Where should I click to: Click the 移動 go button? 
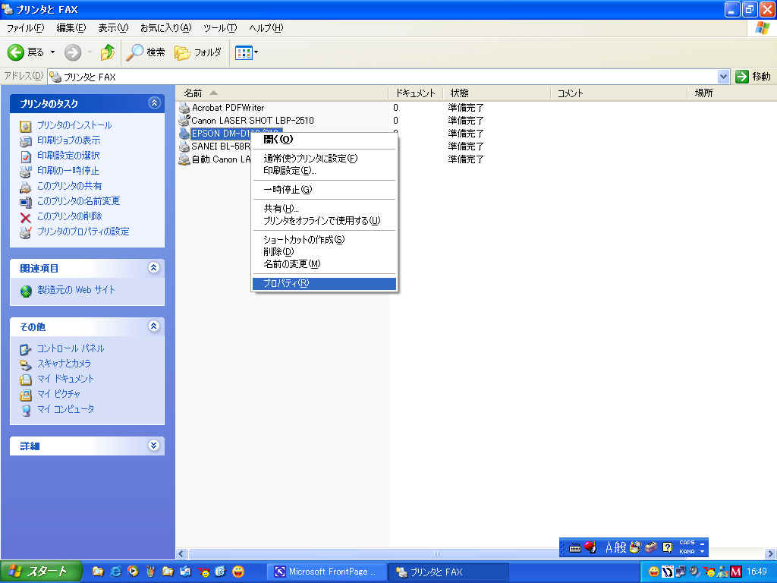[x=753, y=77]
